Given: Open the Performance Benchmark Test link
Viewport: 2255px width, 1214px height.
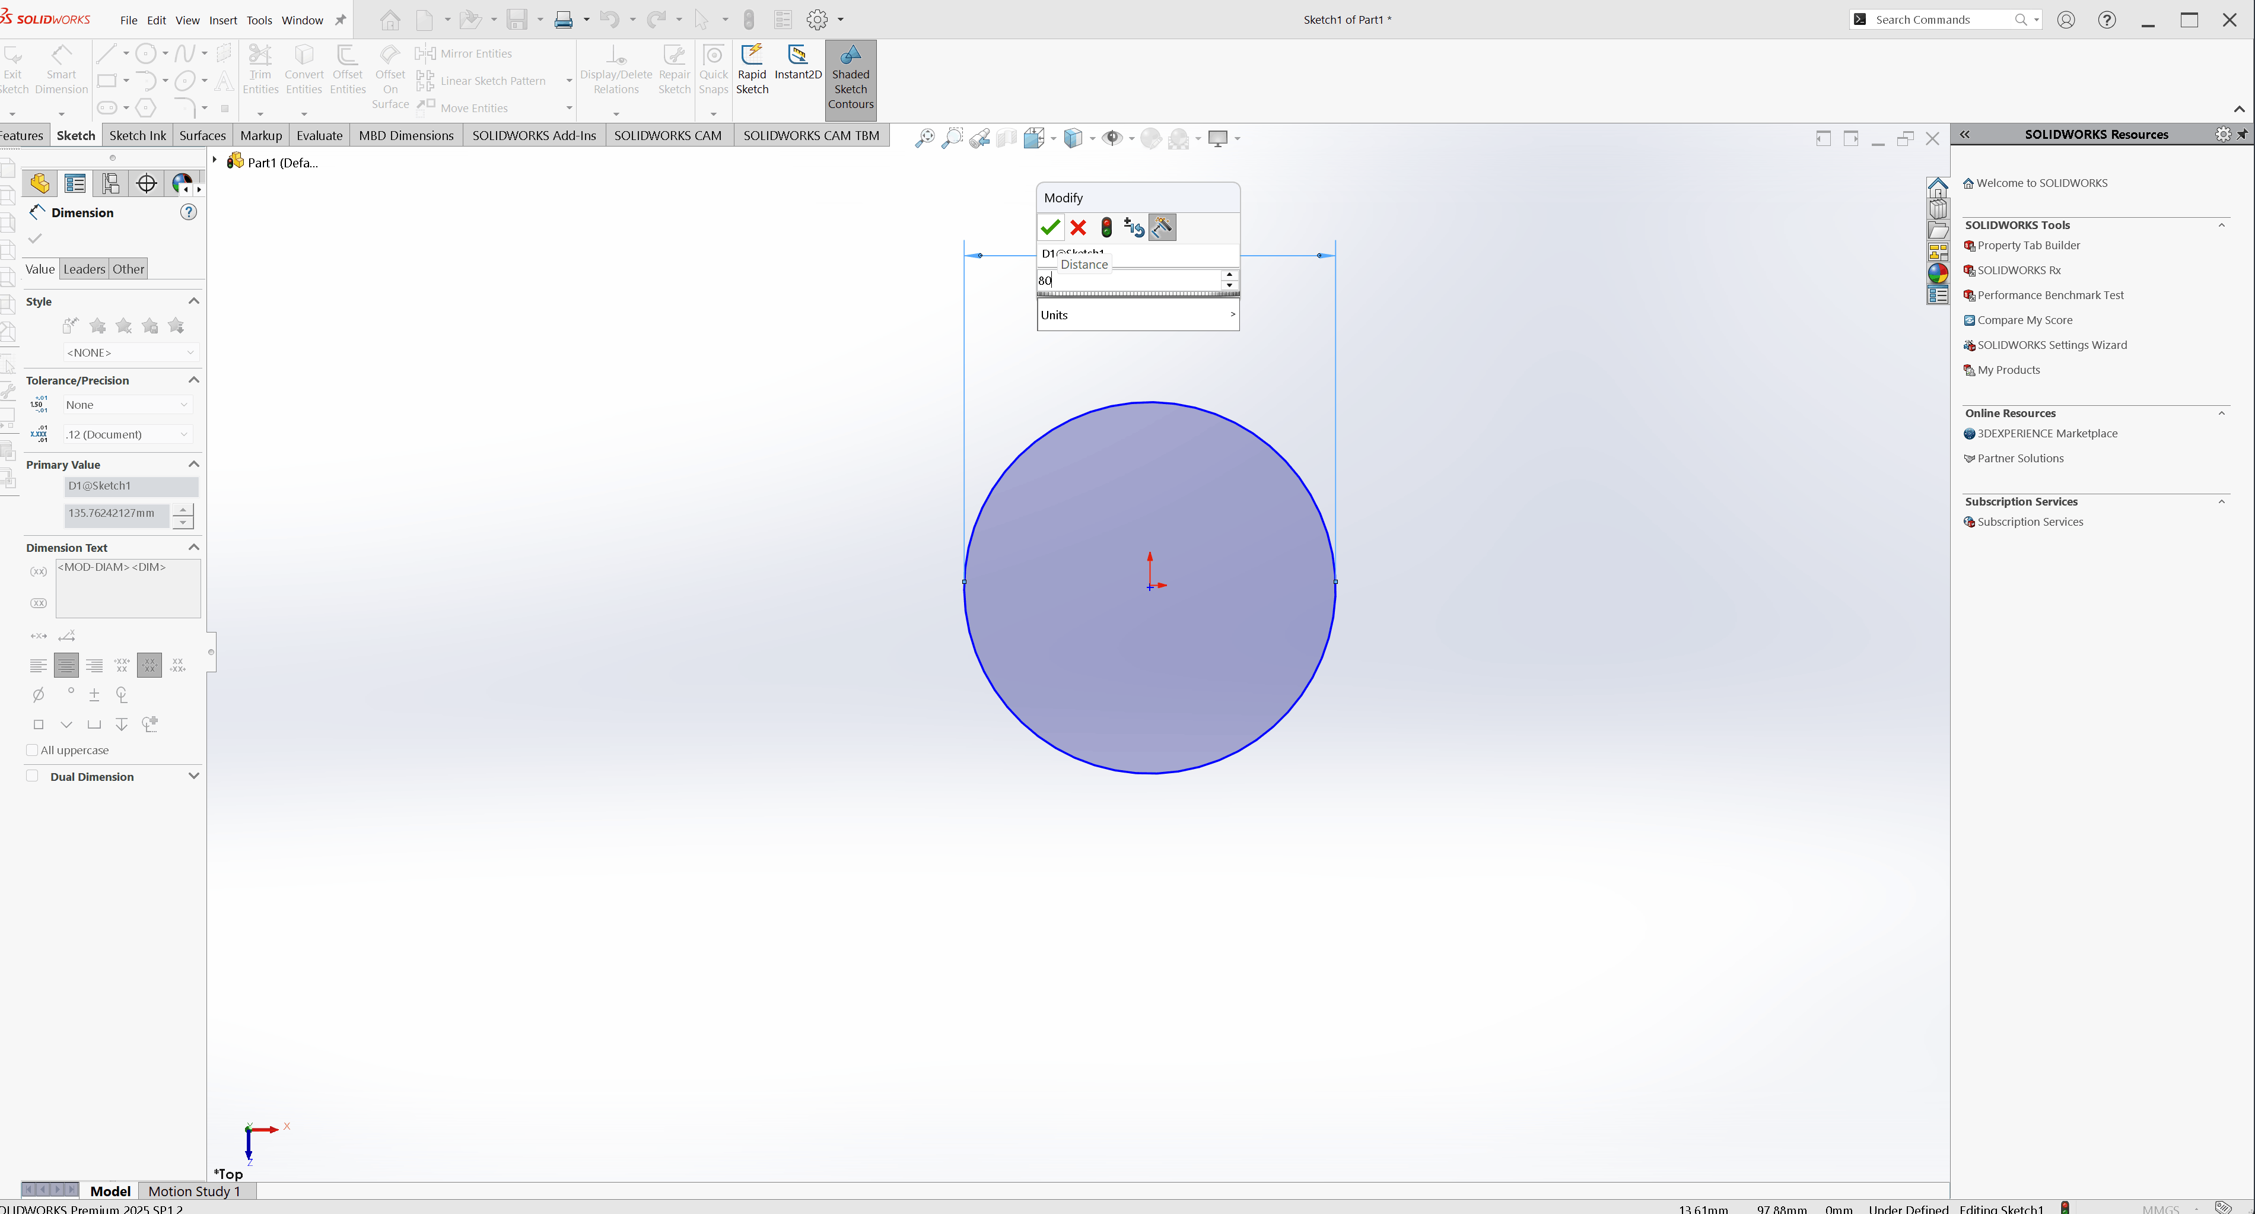Looking at the screenshot, I should click(x=2050, y=296).
